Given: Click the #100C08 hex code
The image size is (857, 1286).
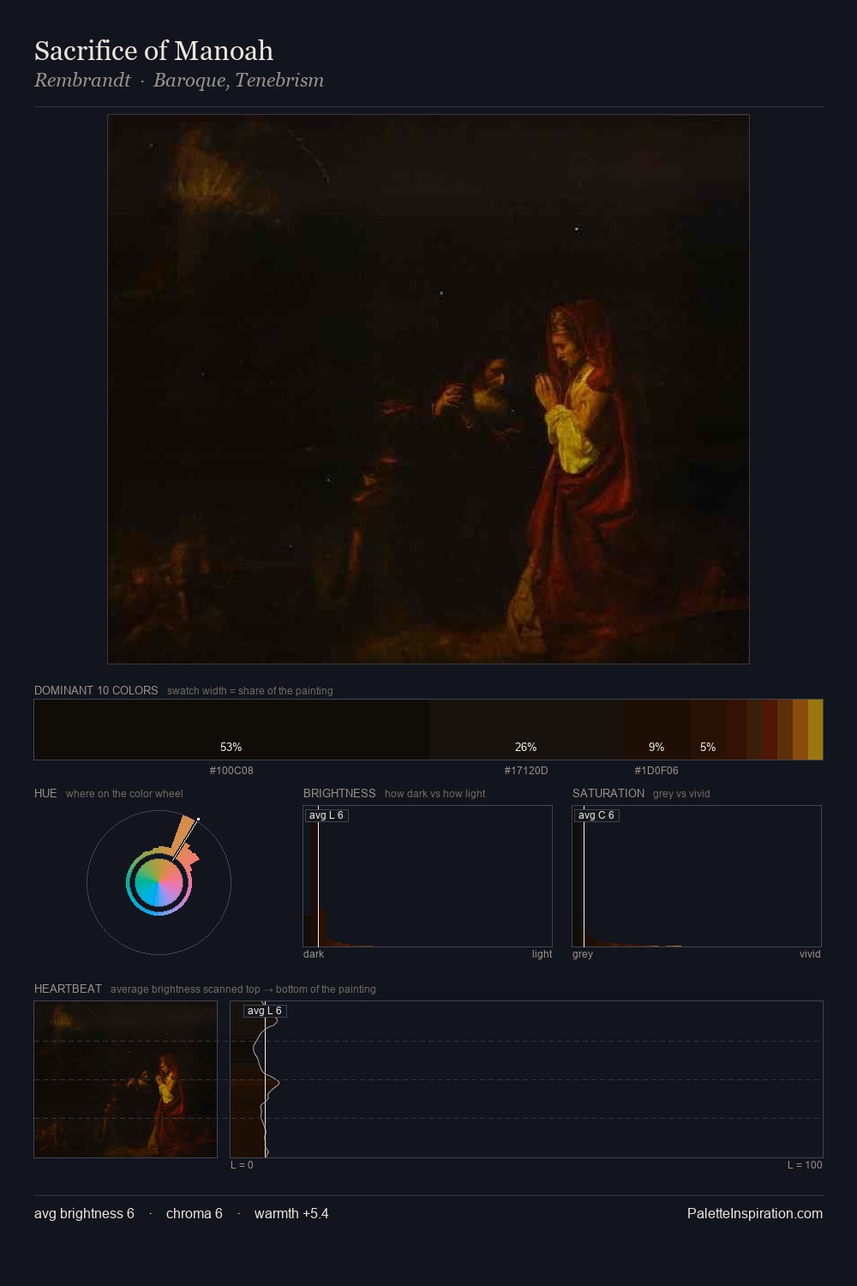Looking at the screenshot, I should point(231,771).
